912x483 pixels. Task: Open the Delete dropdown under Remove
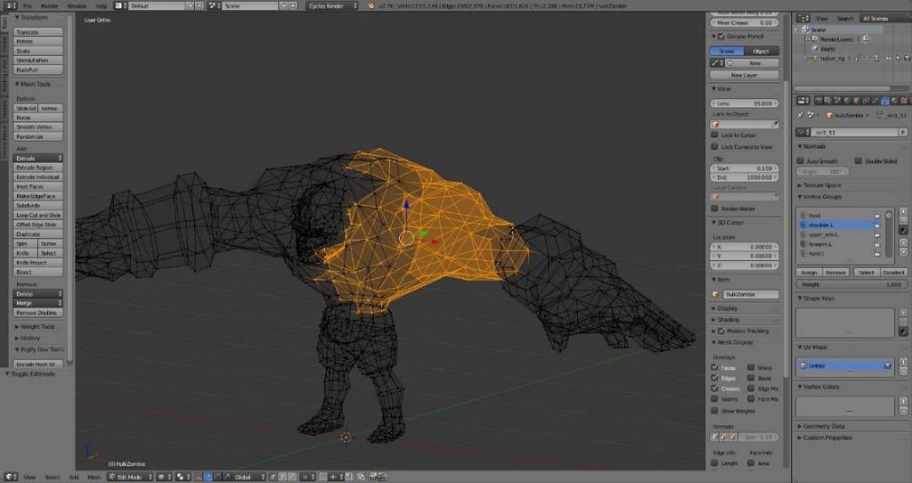coord(37,294)
